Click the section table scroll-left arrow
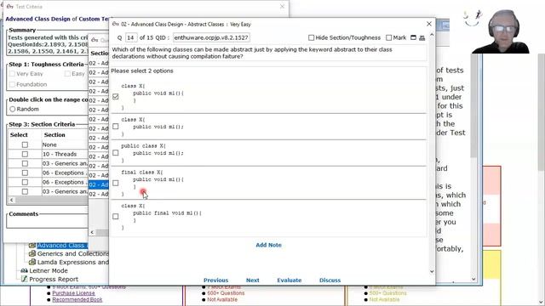Image resolution: width=545 pixels, height=306 pixels. pyautogui.click(x=11, y=201)
